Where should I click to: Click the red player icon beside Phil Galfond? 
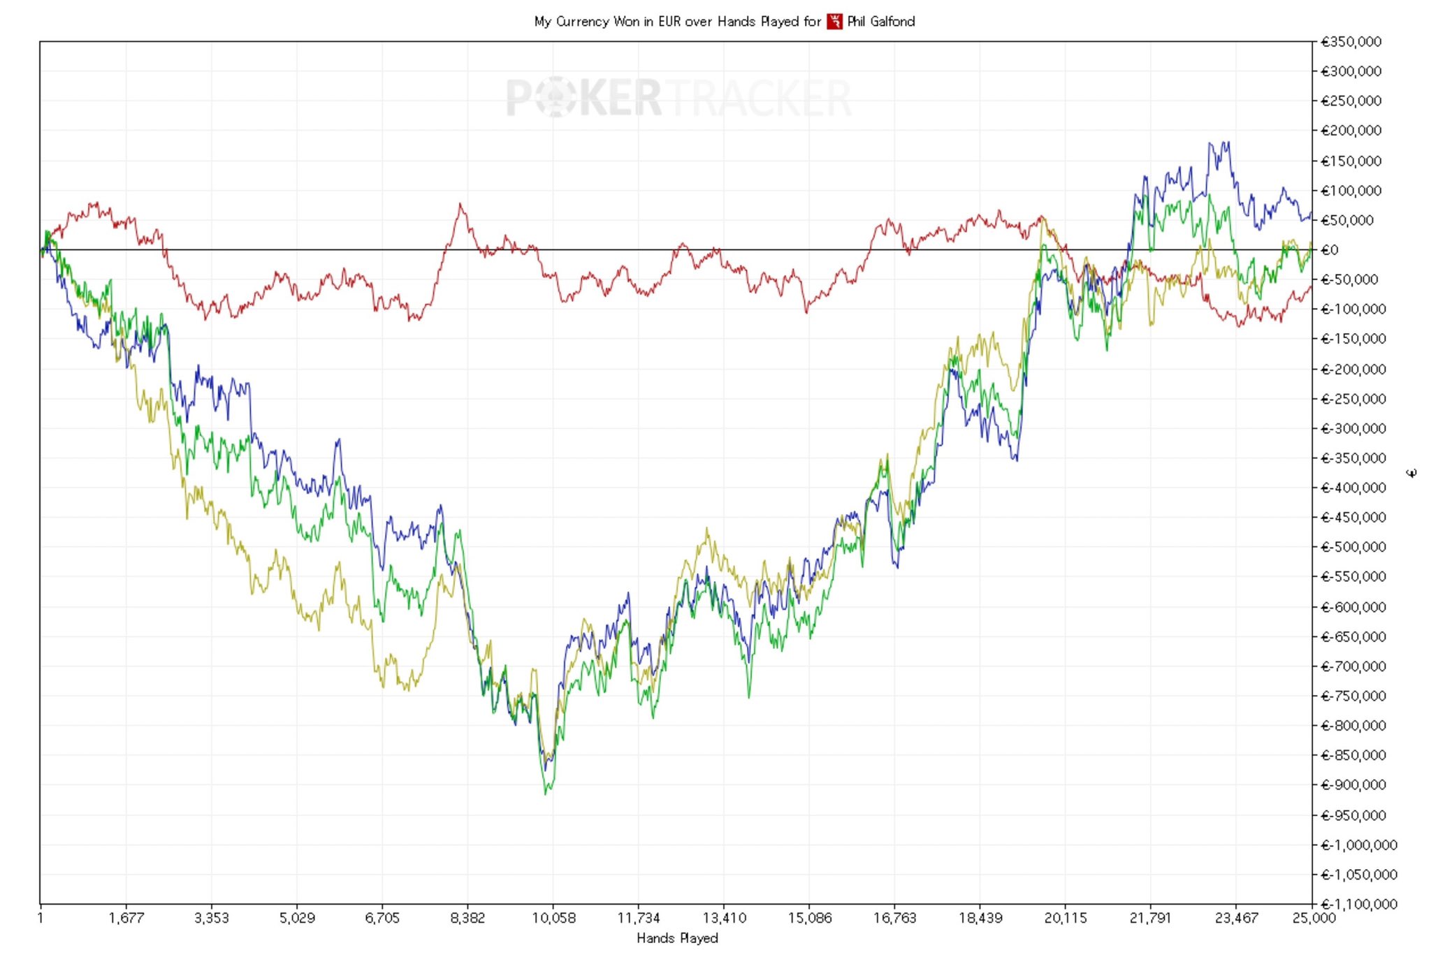[x=834, y=22]
